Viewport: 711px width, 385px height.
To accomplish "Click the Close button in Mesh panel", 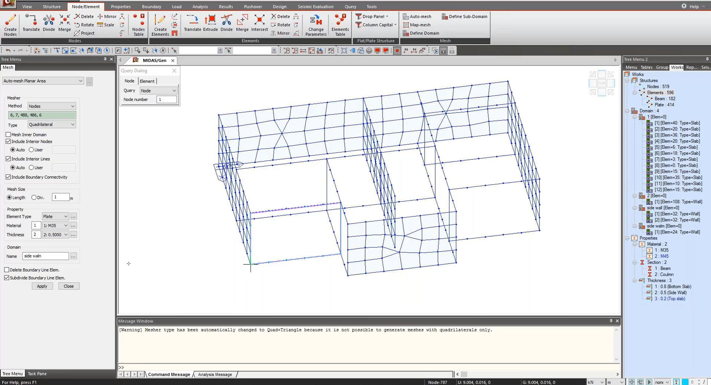I will [x=69, y=286].
